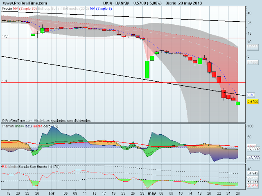Click the 5 label on price axis
262x196 pixels.
click(x=248, y=56)
